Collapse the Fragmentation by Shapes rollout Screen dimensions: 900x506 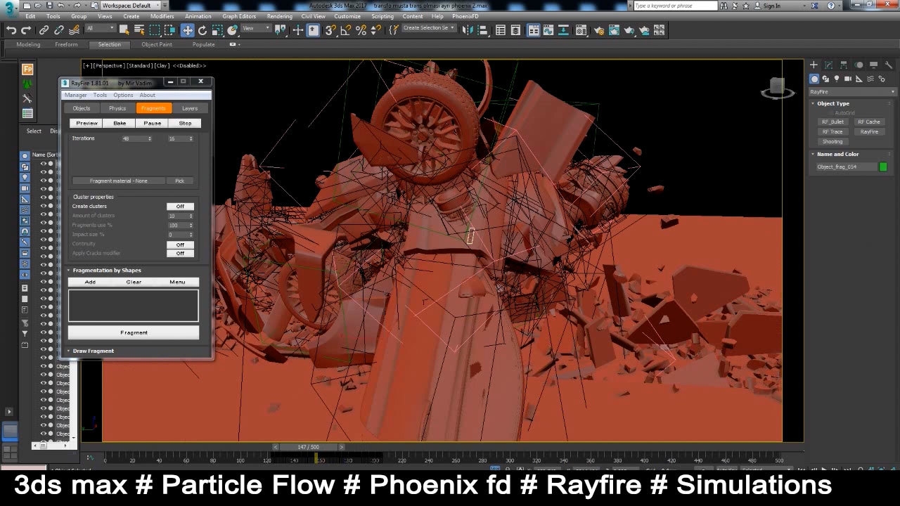pos(107,270)
